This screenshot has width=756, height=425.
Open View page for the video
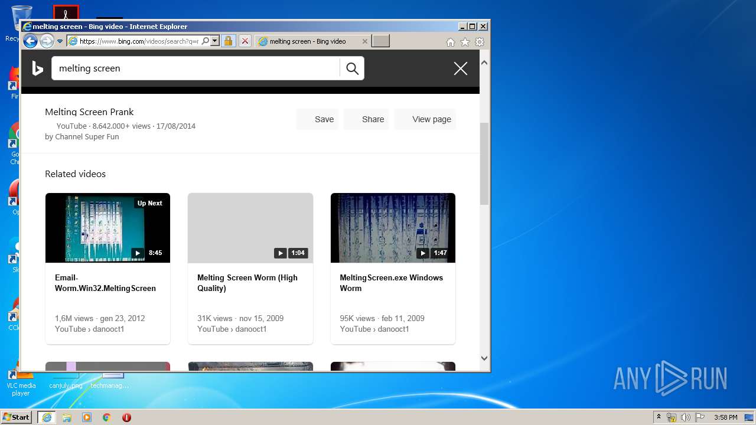(x=425, y=119)
